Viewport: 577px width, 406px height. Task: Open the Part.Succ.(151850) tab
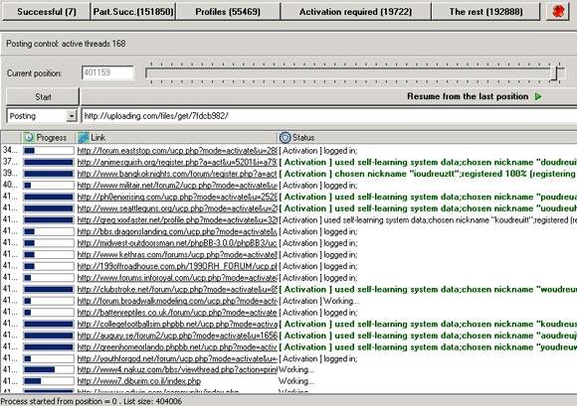tap(133, 11)
